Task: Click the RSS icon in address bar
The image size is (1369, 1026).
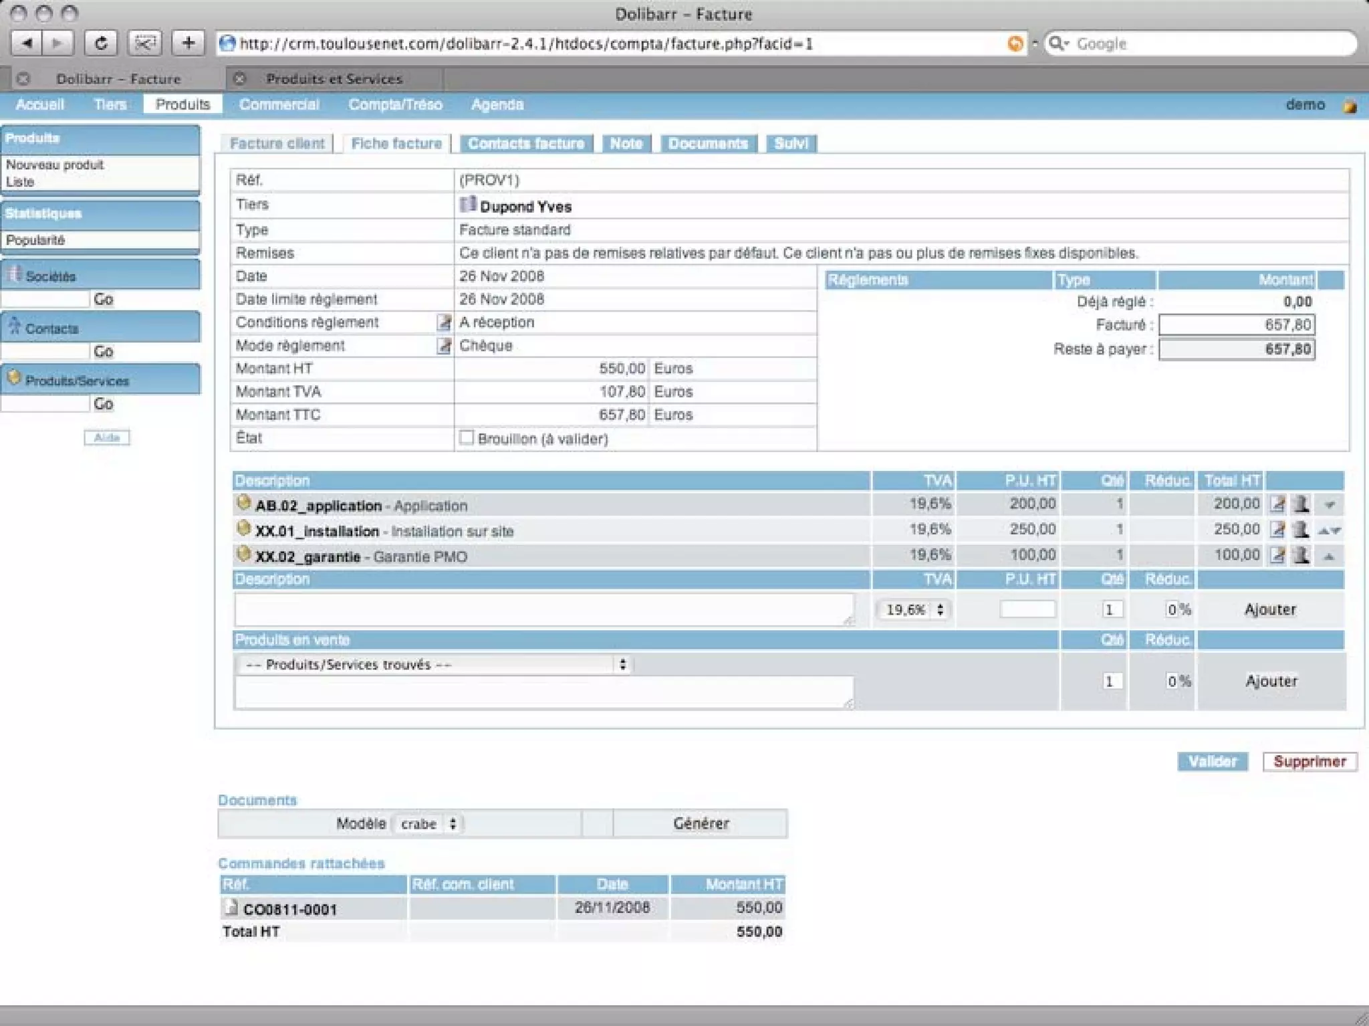Action: (x=1015, y=43)
